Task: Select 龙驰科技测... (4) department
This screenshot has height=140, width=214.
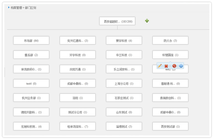Action: tap(31, 126)
